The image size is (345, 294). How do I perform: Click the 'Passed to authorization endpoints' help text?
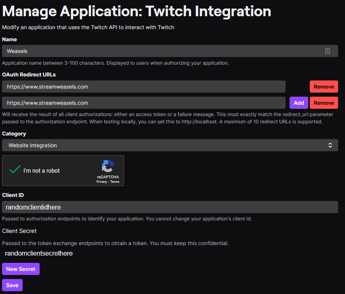click(127, 219)
